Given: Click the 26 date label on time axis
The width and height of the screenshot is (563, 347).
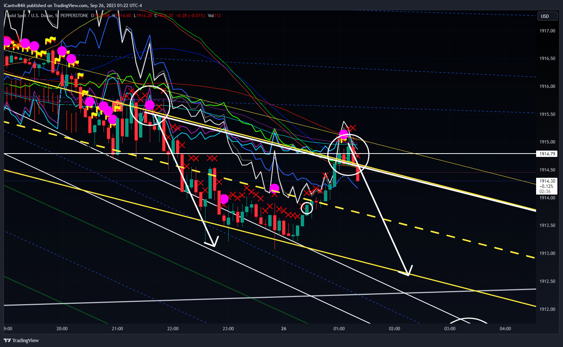Looking at the screenshot, I should (x=284, y=329).
